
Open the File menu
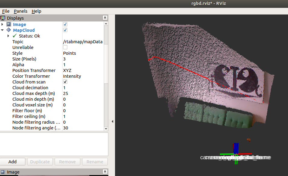pos(6,11)
